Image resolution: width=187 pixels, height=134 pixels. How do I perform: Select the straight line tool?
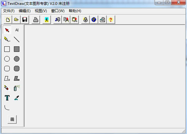tap(17, 39)
